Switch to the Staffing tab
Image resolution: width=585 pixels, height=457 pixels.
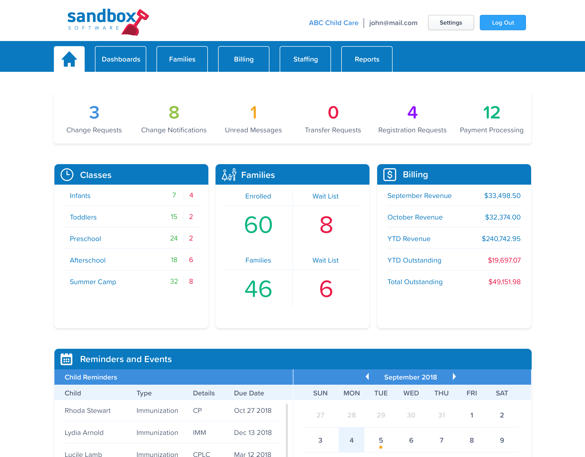pyautogui.click(x=305, y=59)
